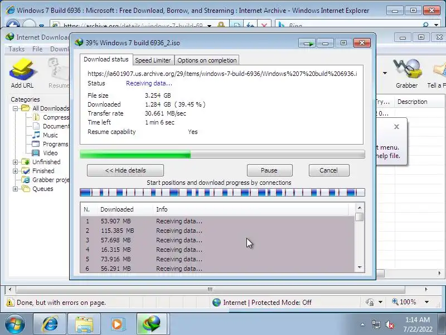Switch to the Speed Limiter tab

(153, 60)
